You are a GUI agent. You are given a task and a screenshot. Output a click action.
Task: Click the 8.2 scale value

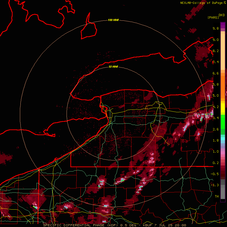click(216, 51)
